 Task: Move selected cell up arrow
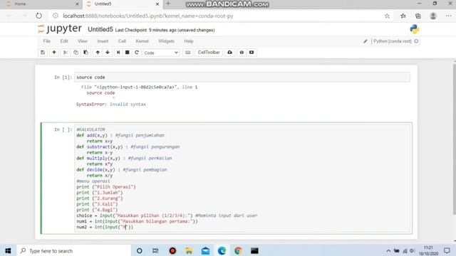click(98, 53)
